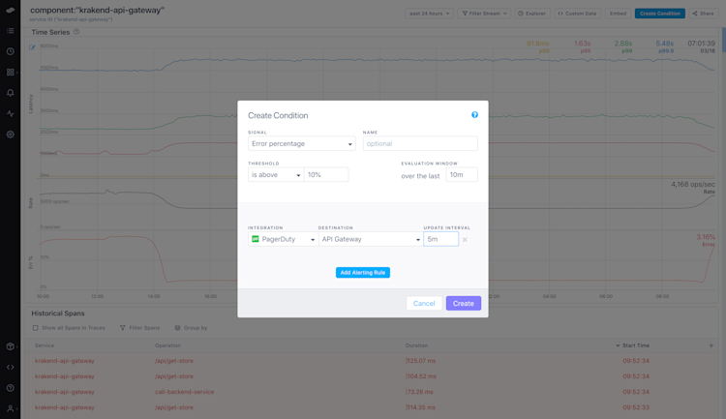
Task: Click the Create Condition button in the header
Action: click(660, 14)
